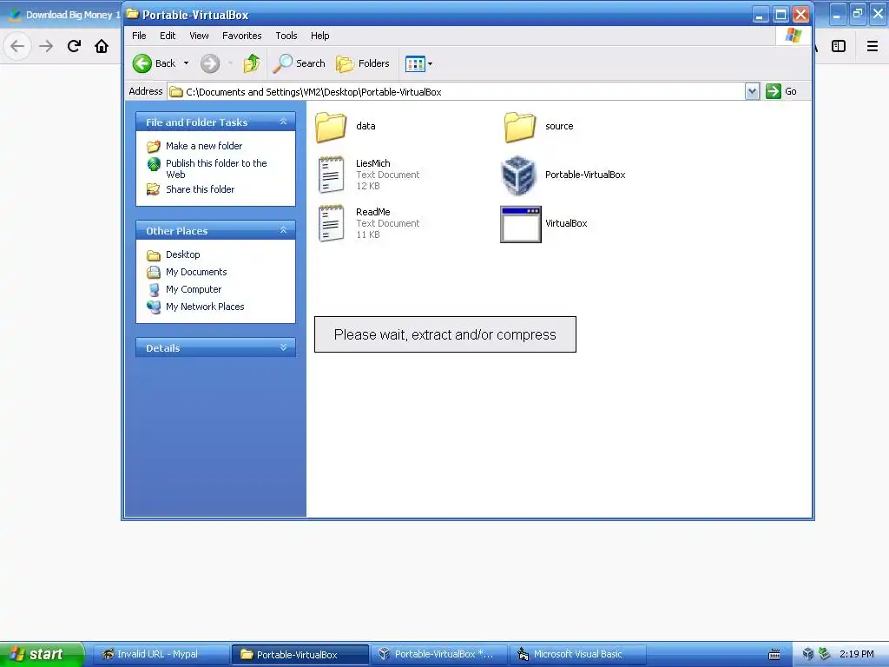Select the Download Big Money browser tab
Screen dimensions: 889x667
63,15
